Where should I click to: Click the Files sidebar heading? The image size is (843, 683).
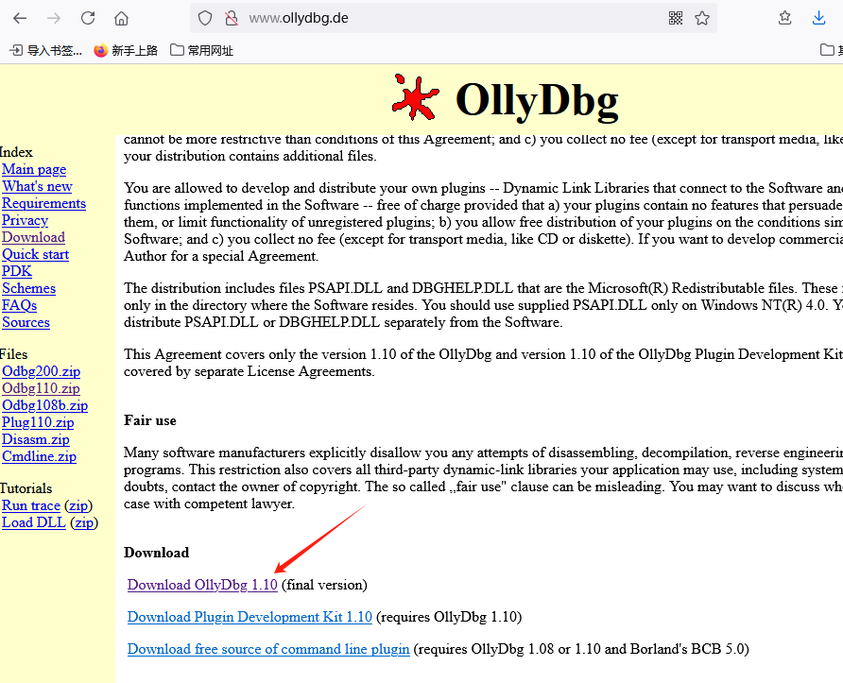point(13,354)
